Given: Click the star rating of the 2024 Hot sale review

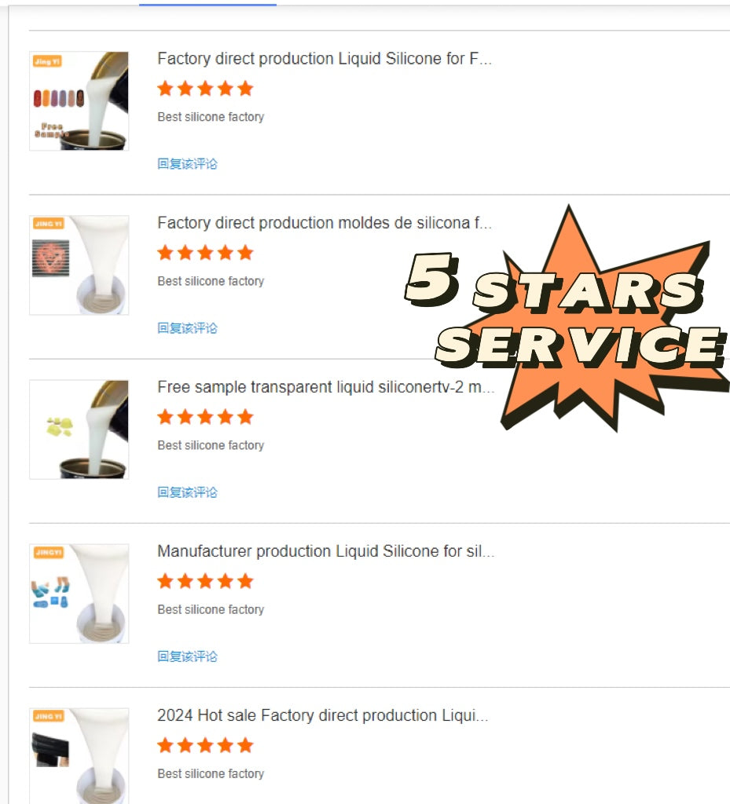Looking at the screenshot, I should [x=205, y=745].
